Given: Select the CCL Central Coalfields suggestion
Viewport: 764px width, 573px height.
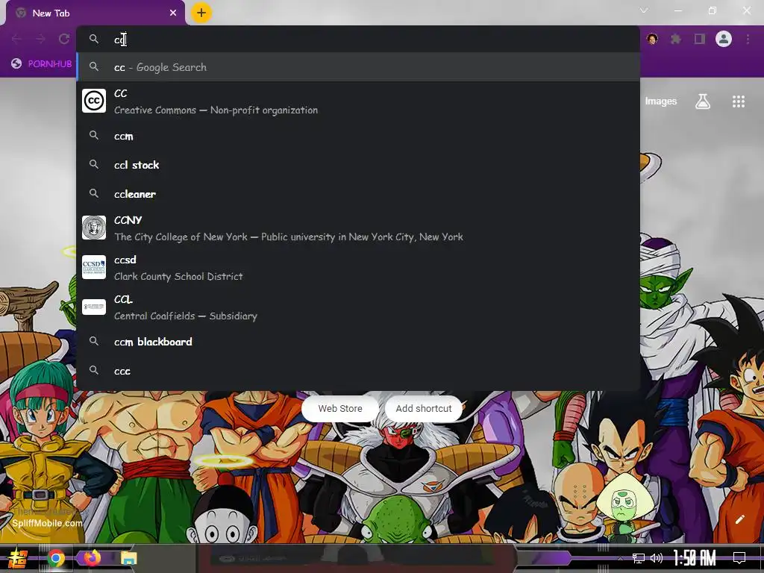Looking at the screenshot, I should 358,307.
